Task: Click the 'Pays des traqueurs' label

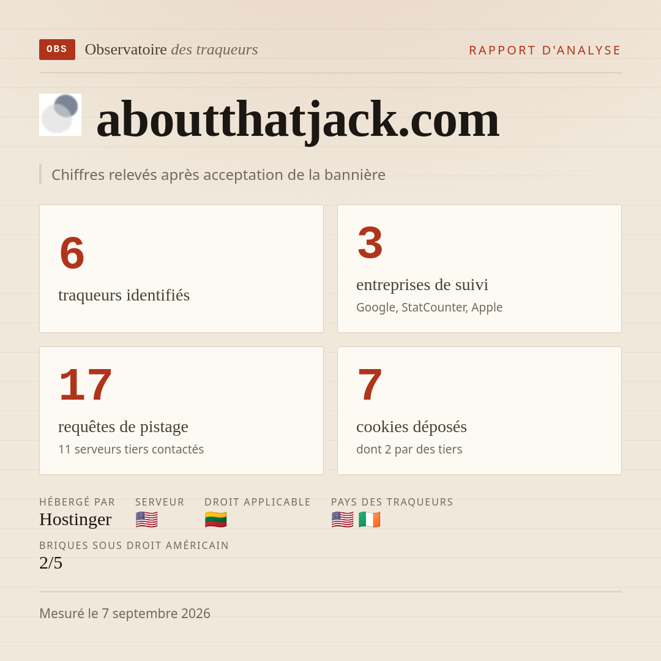Action: (x=392, y=502)
